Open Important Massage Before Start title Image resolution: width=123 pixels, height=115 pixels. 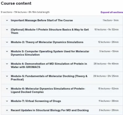42,20
